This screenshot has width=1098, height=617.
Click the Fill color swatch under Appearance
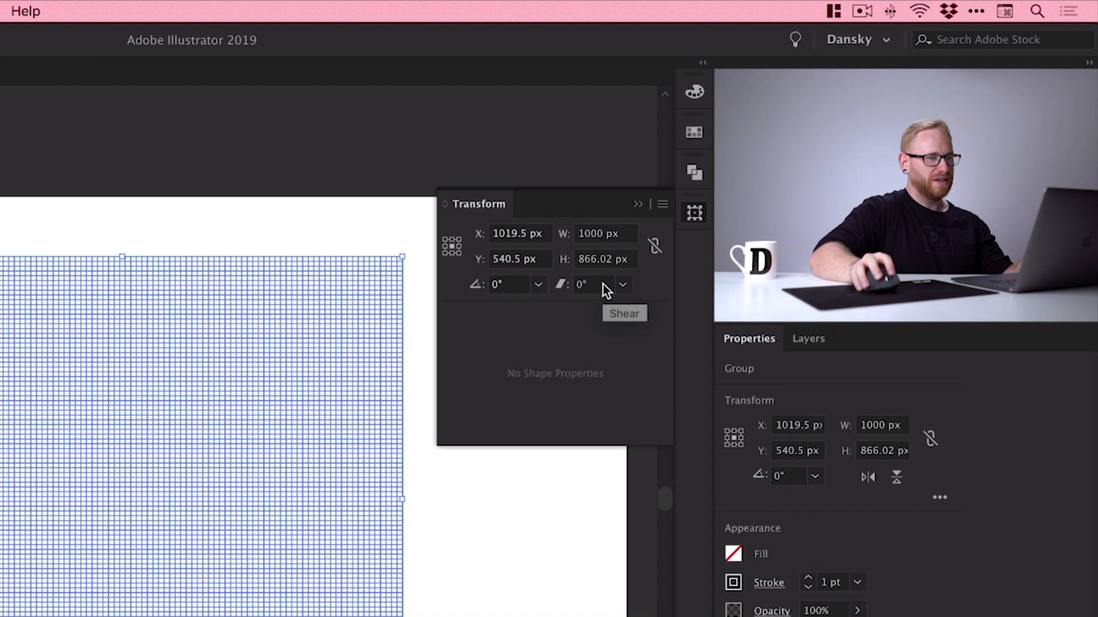[x=733, y=553]
